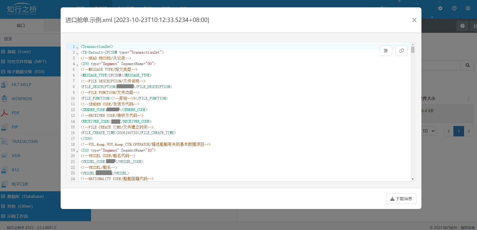
Task: Click the lines menu icon in code viewer
Action: 386,51
